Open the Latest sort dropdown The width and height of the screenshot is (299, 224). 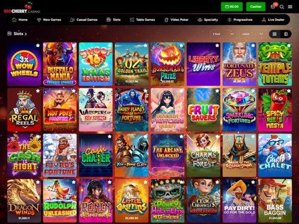[252, 34]
